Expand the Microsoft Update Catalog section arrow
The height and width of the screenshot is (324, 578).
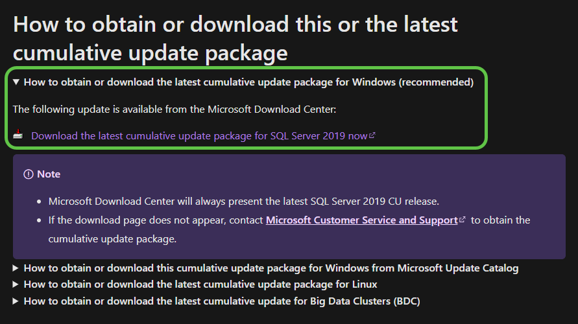(16, 268)
